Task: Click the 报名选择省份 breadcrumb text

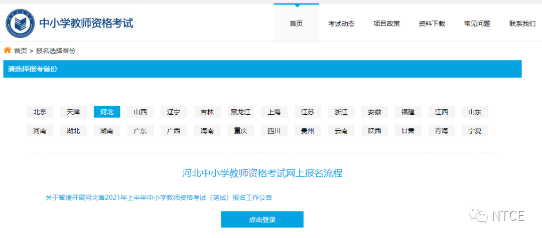Action: [56, 51]
